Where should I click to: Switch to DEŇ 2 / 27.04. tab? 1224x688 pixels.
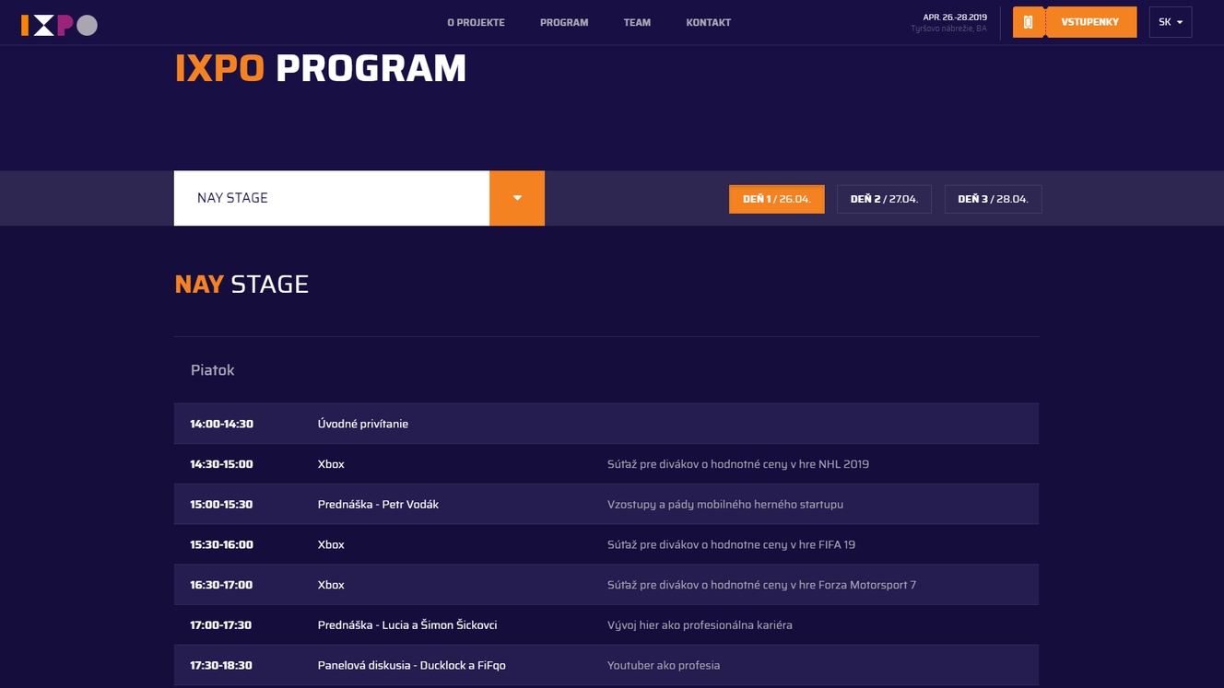(884, 199)
